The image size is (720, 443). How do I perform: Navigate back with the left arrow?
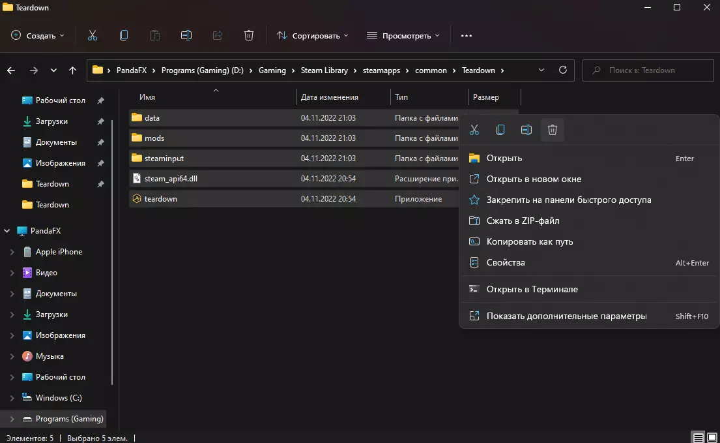(x=11, y=70)
